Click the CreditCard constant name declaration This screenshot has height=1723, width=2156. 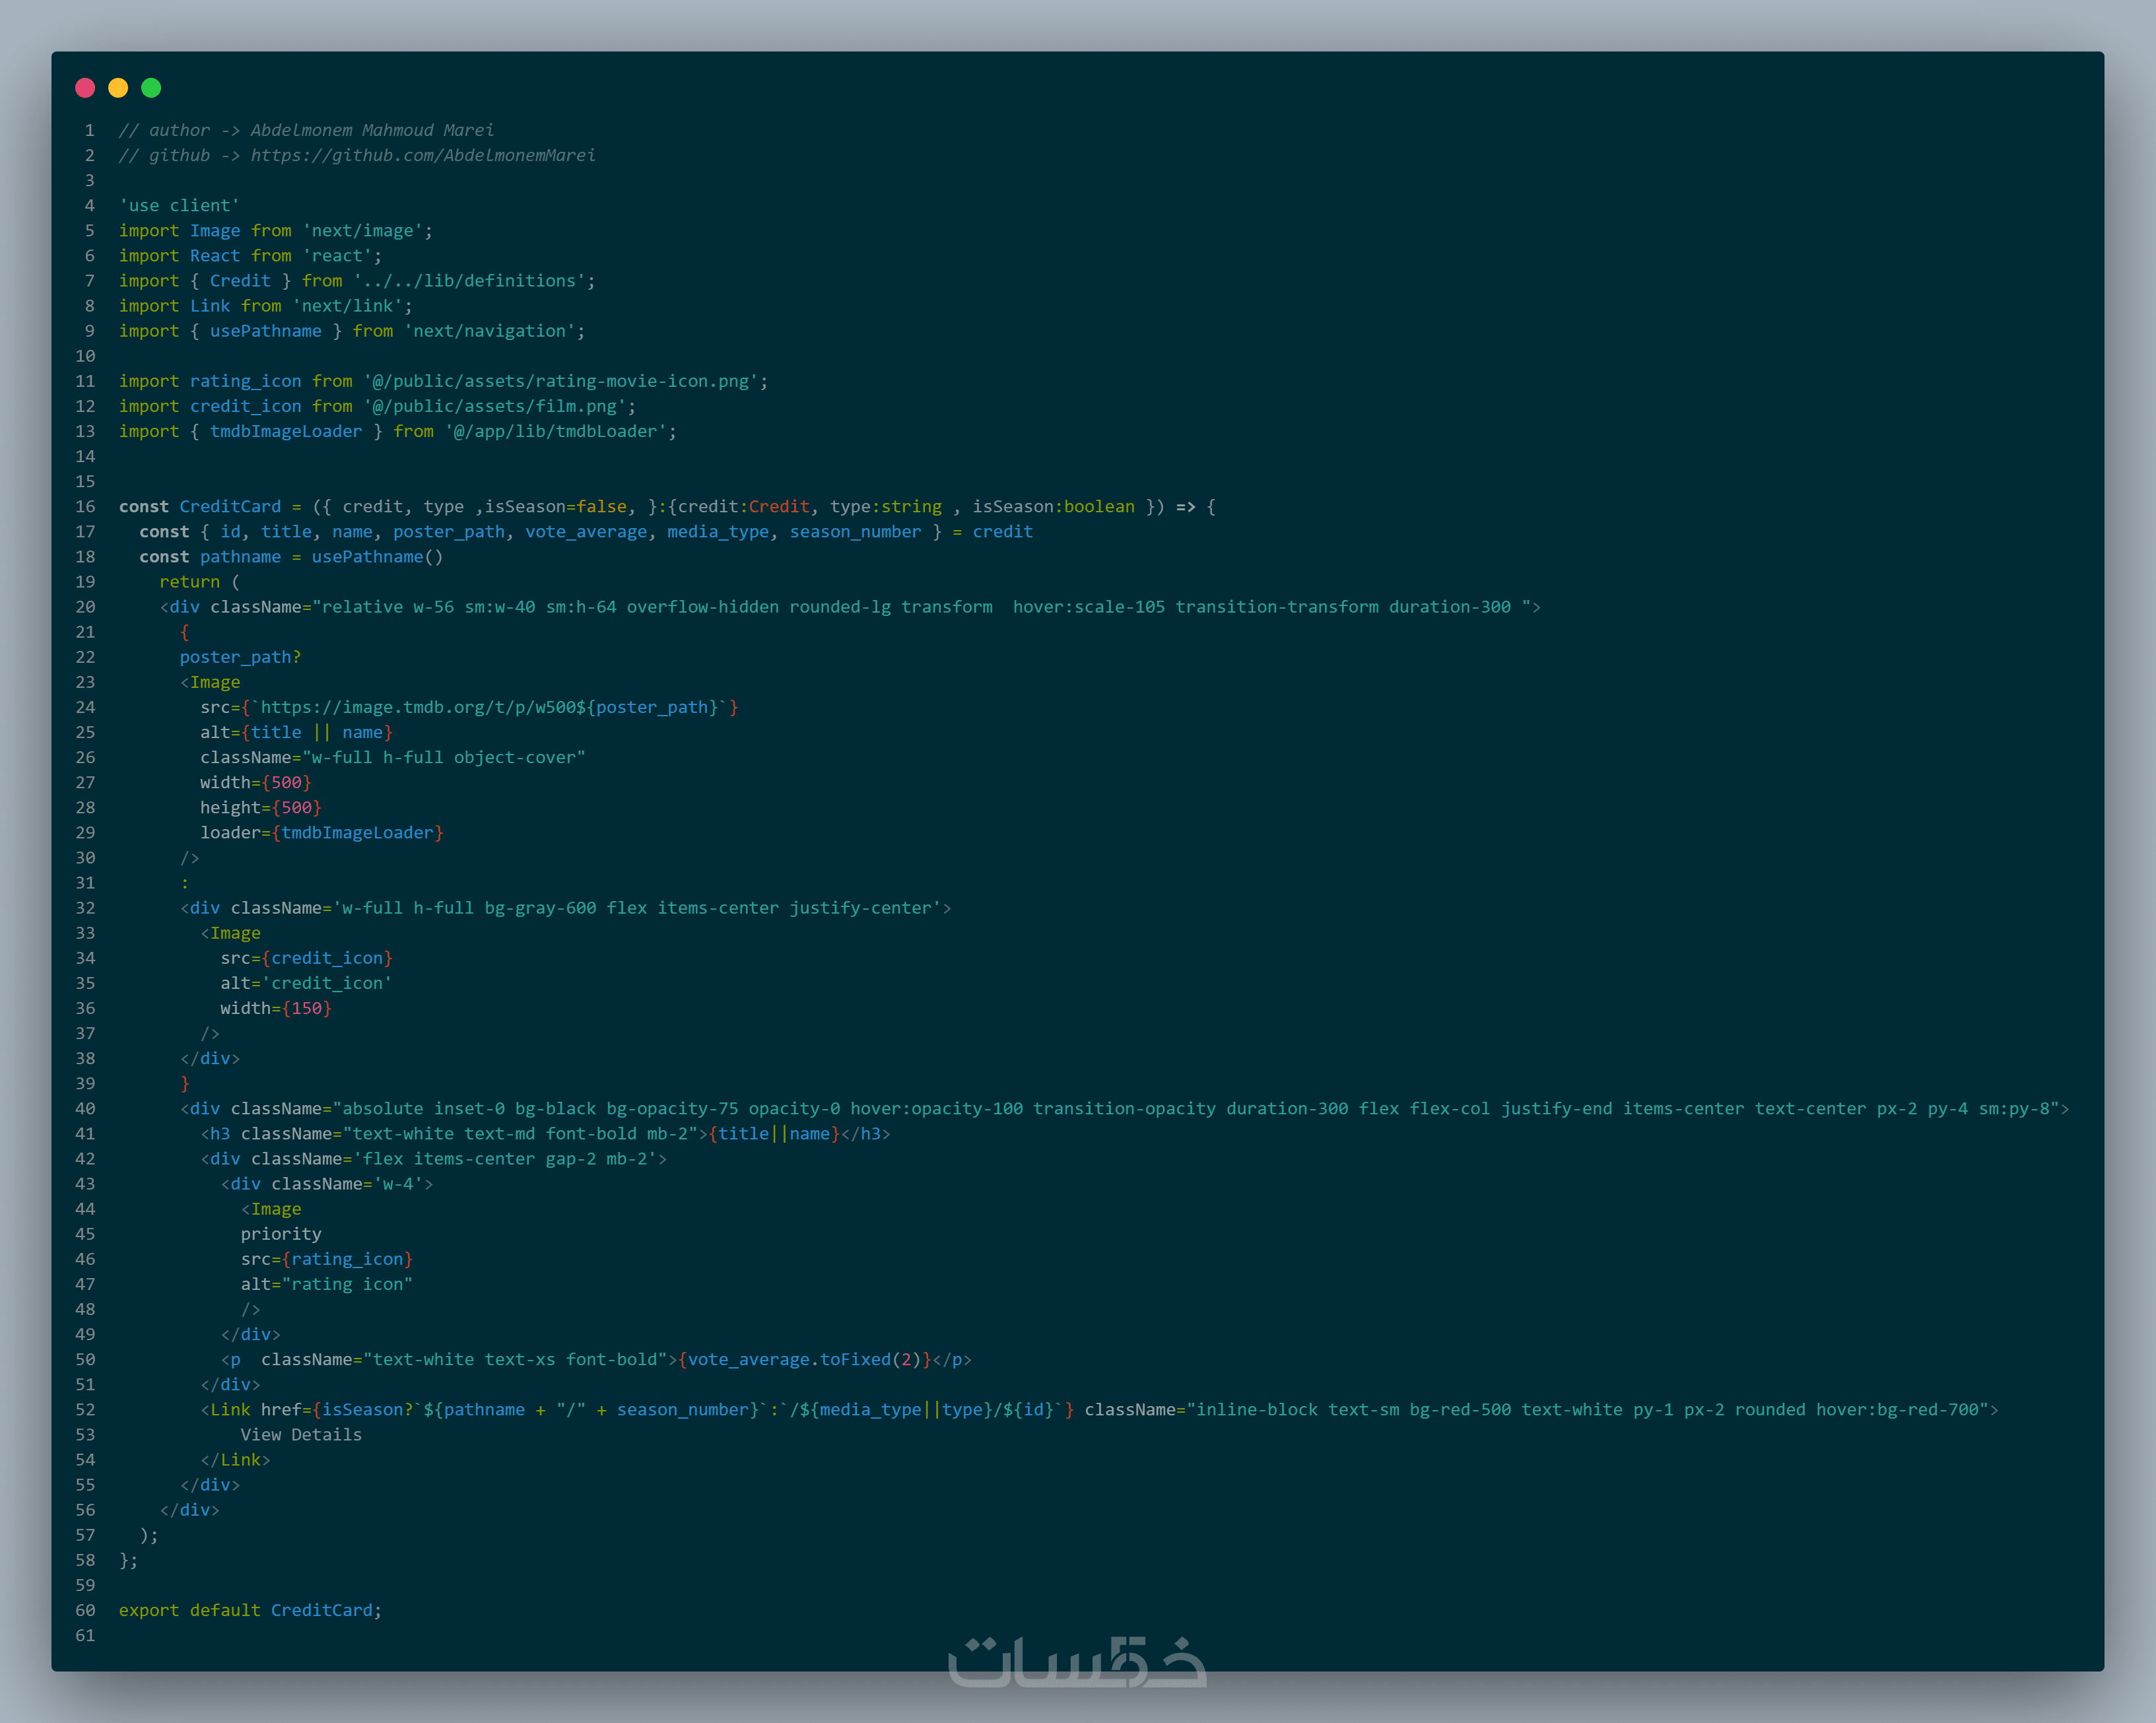click(x=230, y=506)
